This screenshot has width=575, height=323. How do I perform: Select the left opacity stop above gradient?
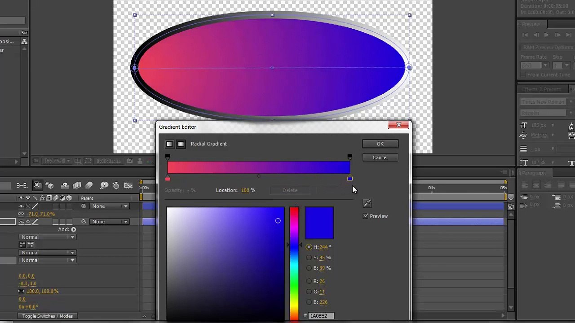coord(168,157)
